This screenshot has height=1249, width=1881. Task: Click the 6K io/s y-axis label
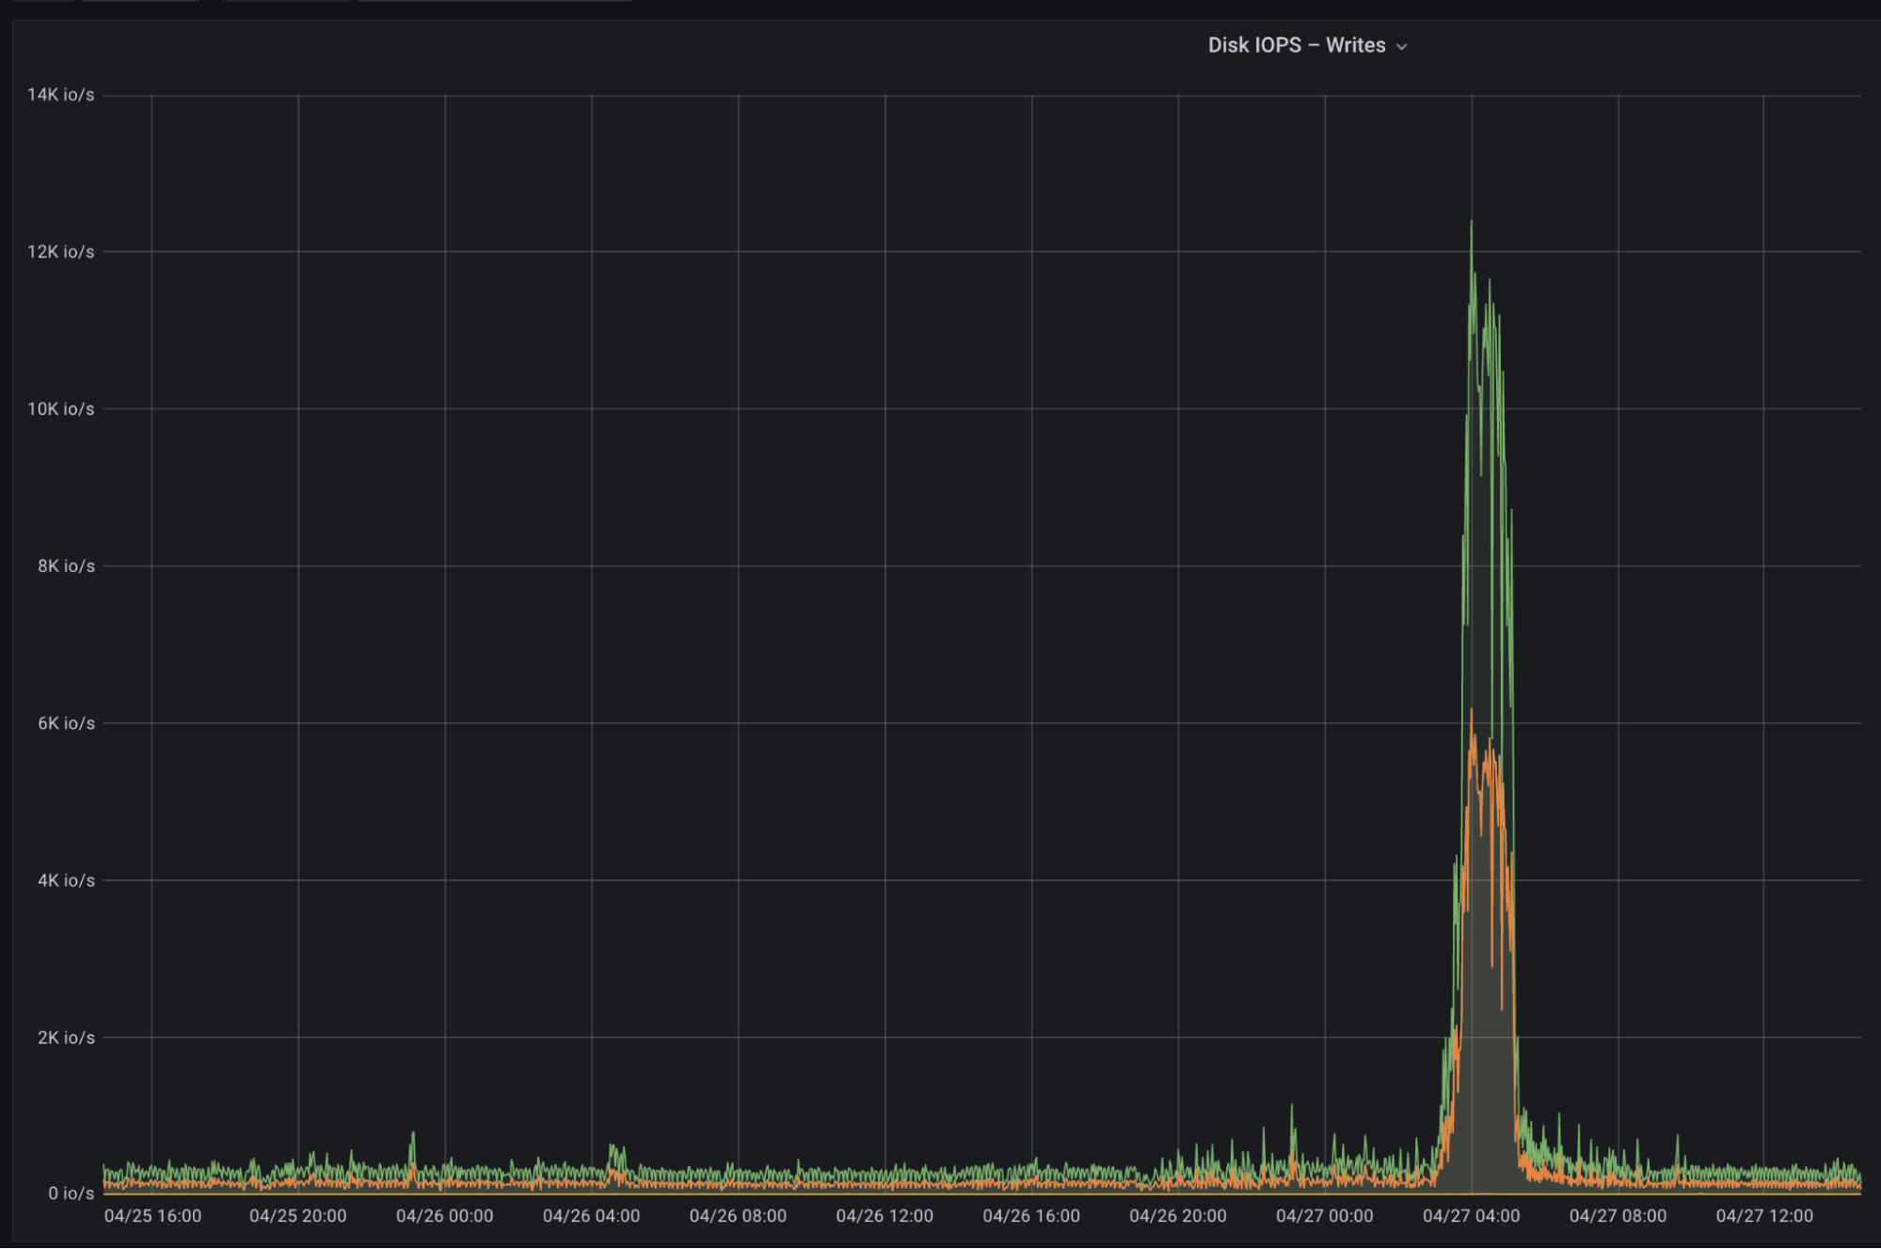point(66,723)
